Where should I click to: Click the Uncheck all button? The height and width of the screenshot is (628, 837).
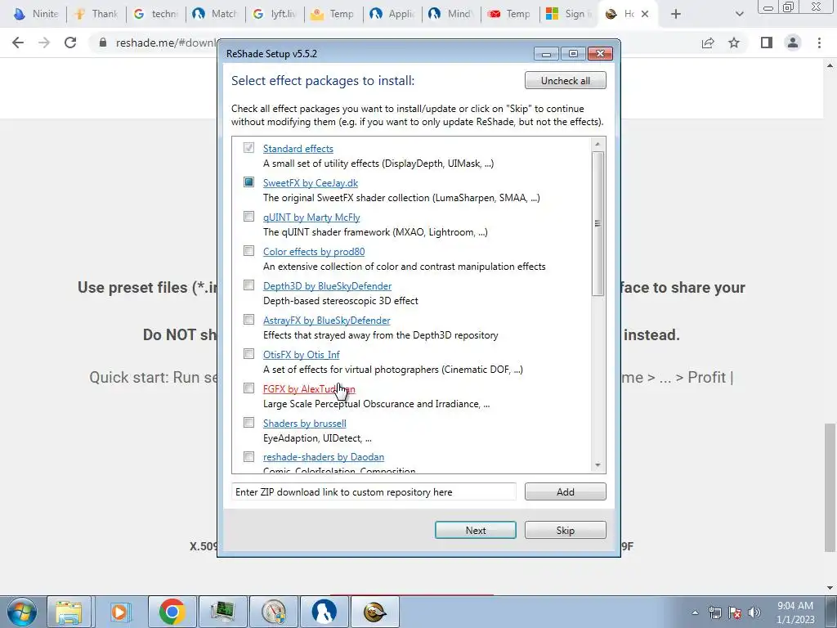point(566,81)
